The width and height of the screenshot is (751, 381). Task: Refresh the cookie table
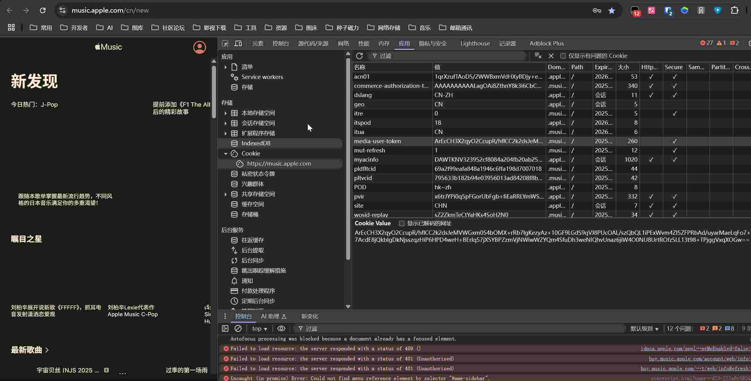[x=359, y=56]
